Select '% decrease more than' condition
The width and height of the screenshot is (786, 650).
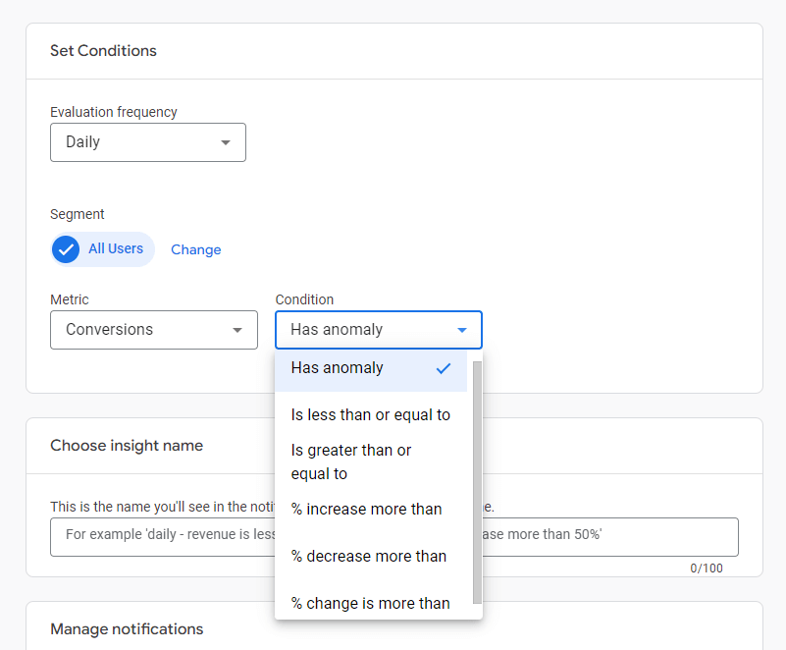click(x=368, y=556)
